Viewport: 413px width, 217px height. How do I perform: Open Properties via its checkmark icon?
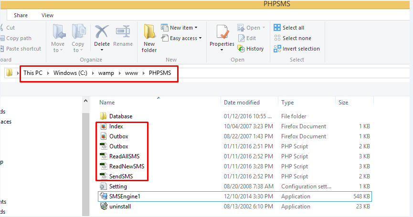coord(222,32)
